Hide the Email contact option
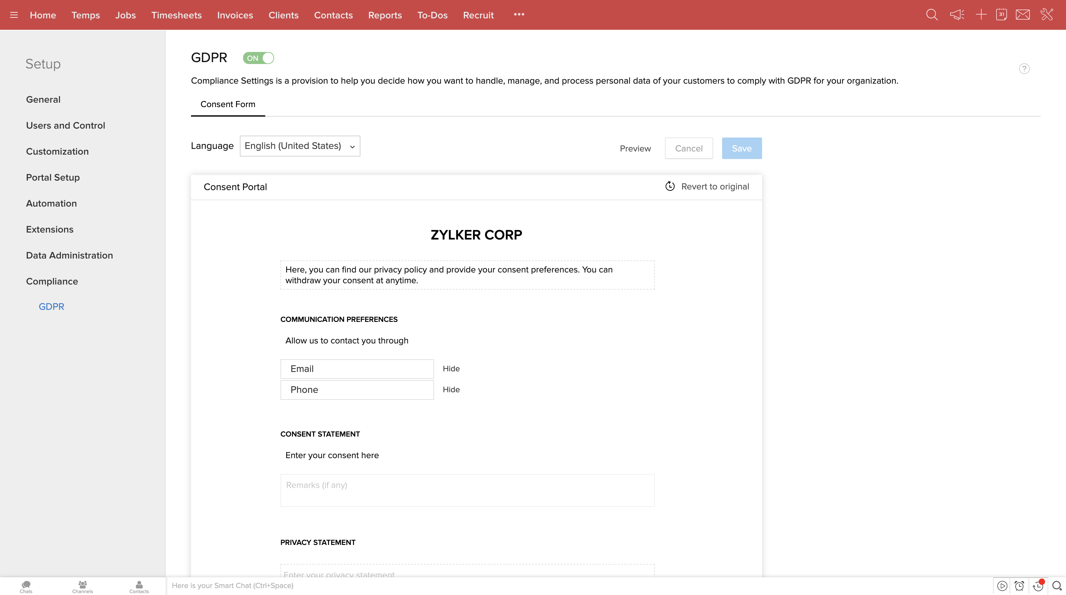Viewport: 1066px width, 595px height. coord(451,368)
